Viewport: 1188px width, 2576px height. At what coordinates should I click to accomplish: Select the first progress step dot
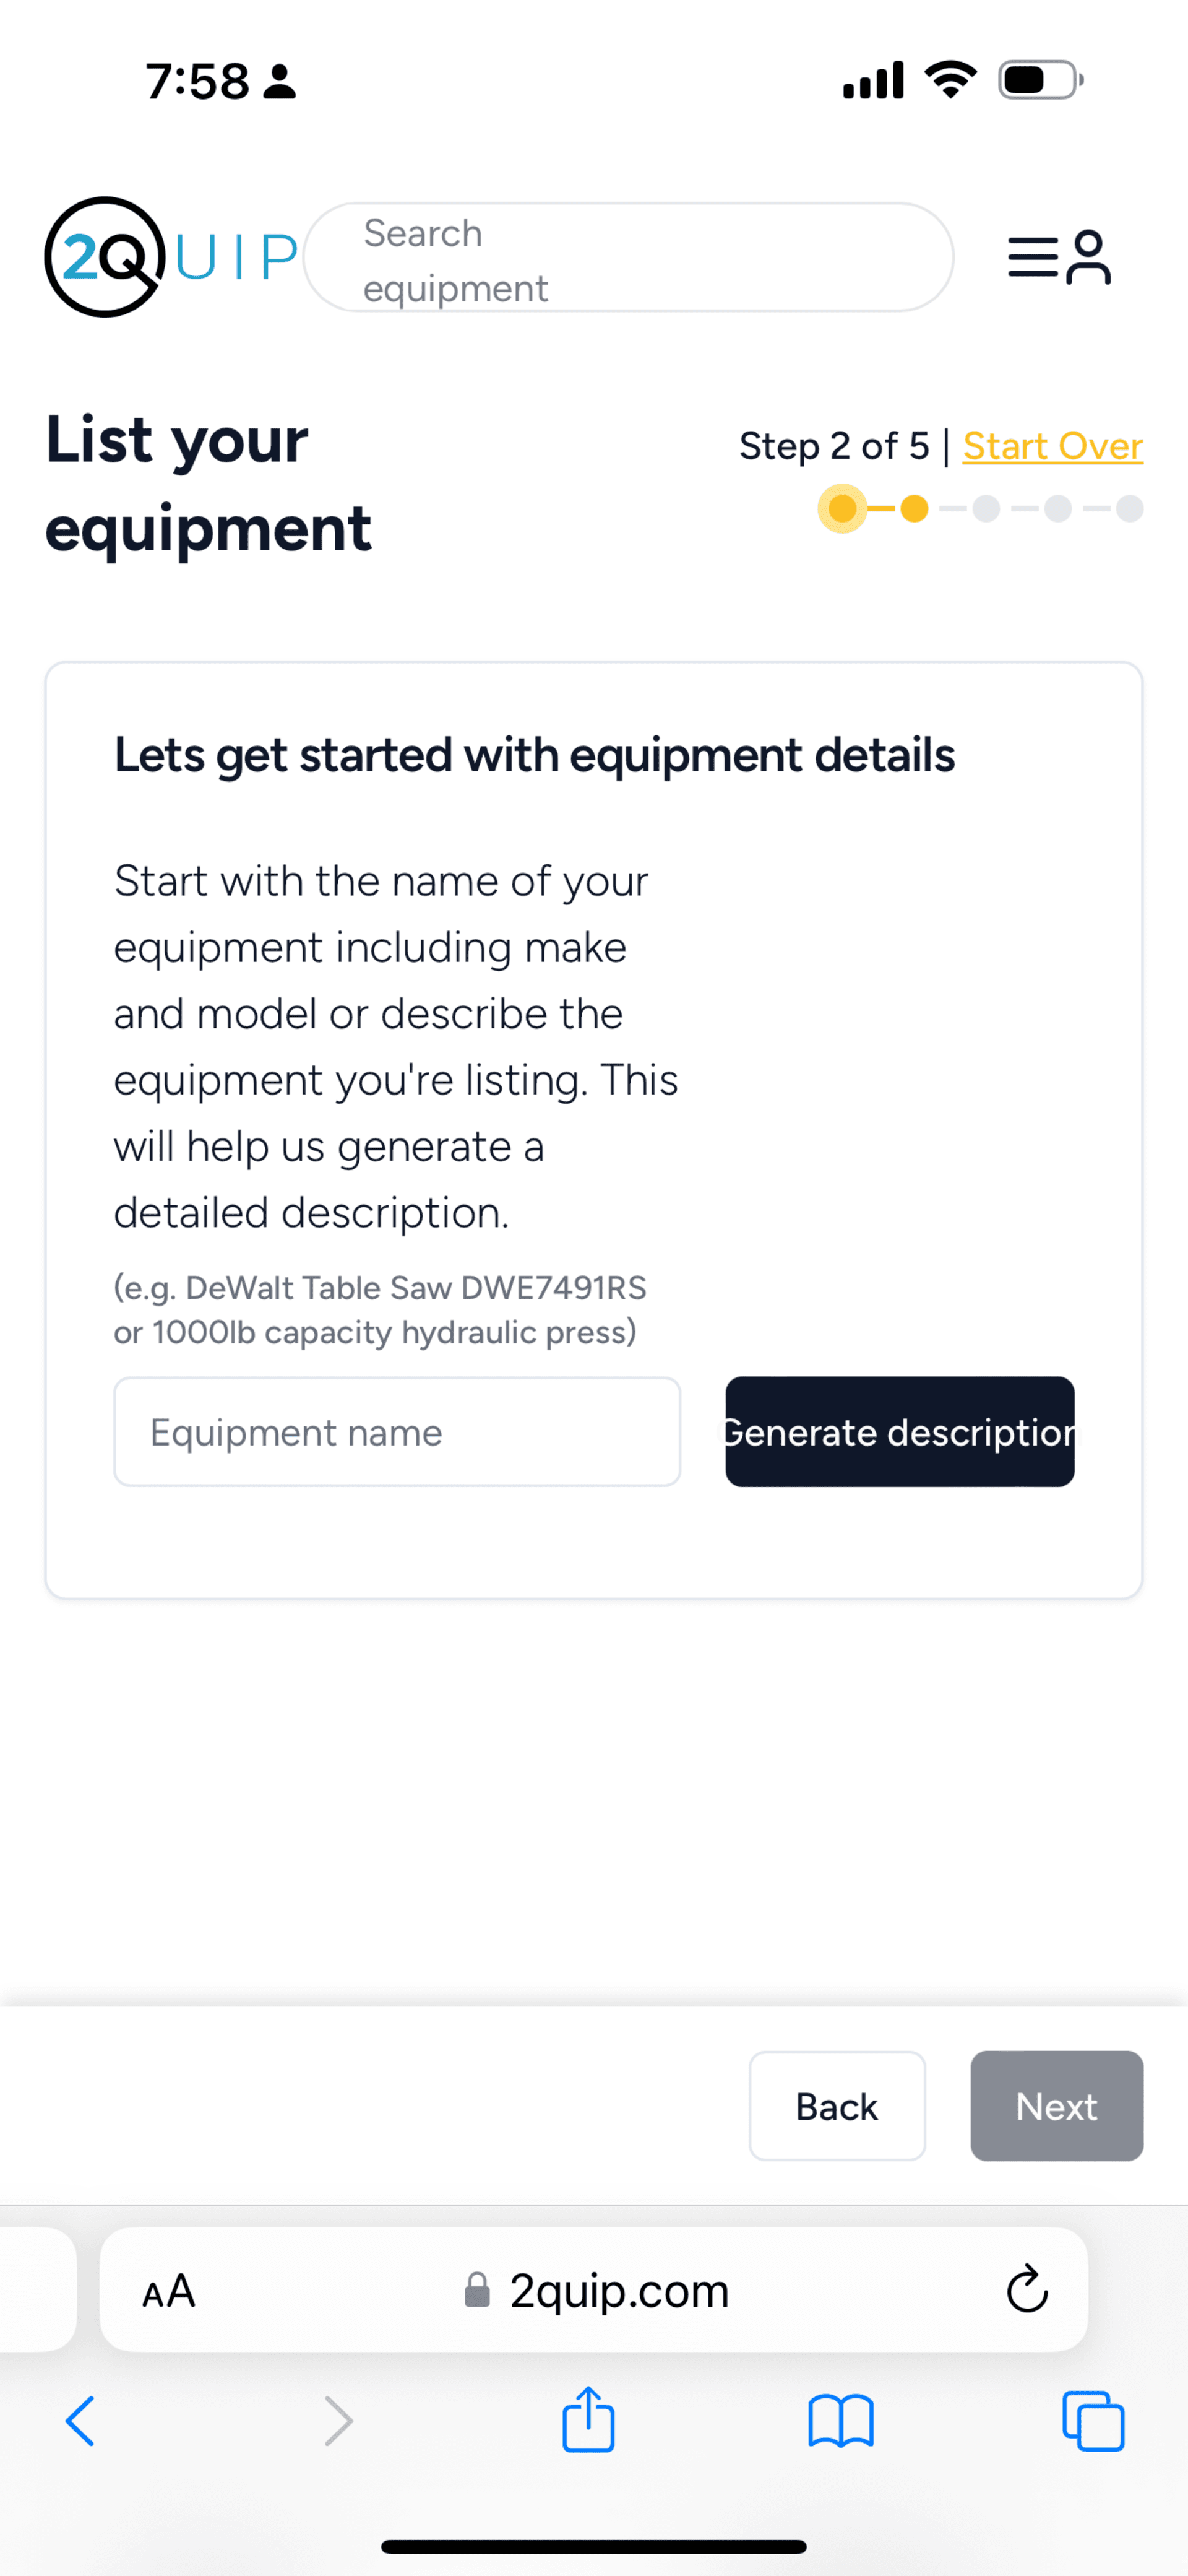[842, 509]
